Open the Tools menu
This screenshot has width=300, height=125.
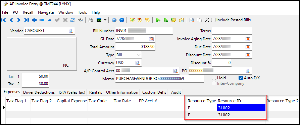(82, 12)
